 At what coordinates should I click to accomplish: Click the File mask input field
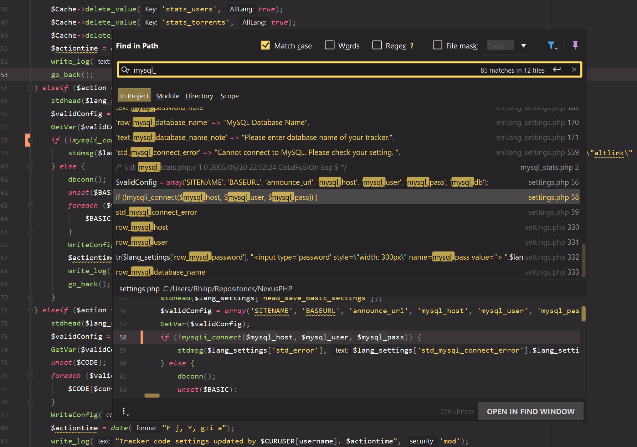point(500,46)
